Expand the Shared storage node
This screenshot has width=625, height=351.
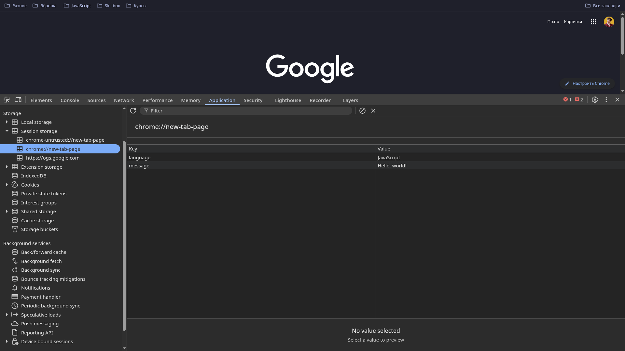pos(7,212)
